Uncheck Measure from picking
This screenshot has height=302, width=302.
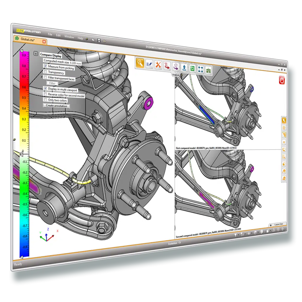click(45, 66)
